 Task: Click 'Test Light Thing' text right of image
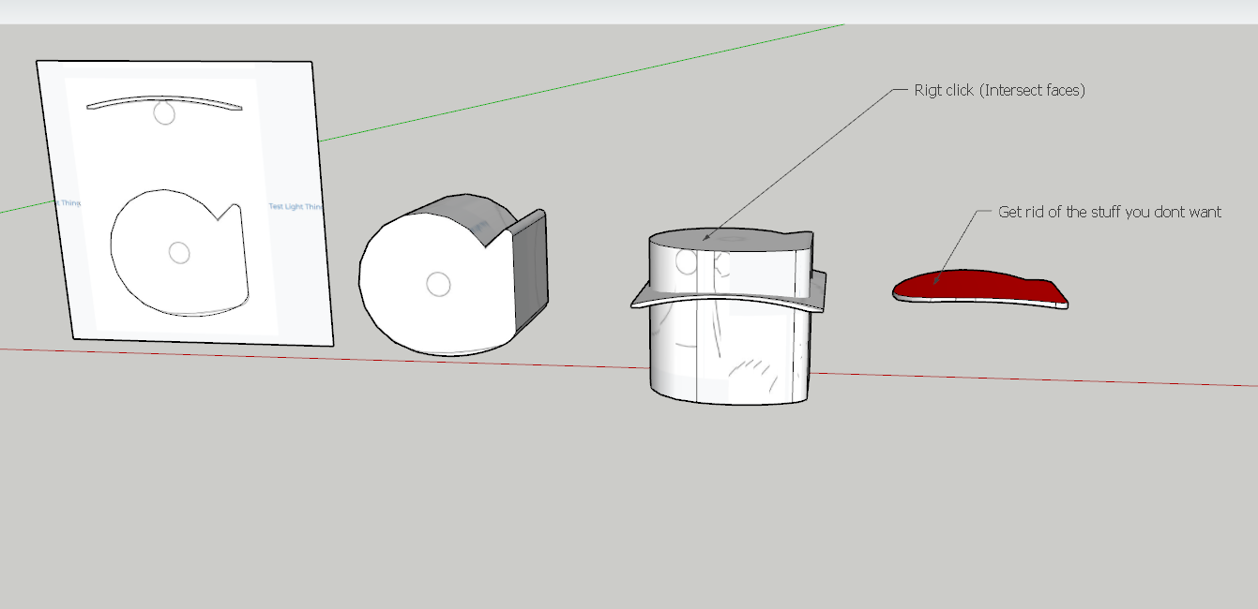point(296,207)
